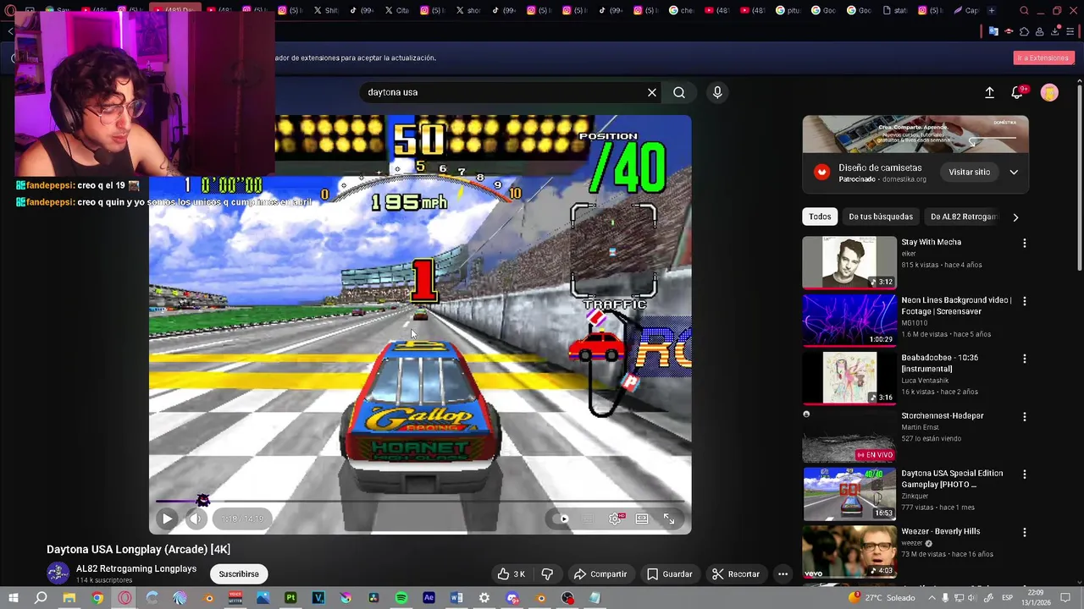
Task: Click 'Visitar sitio' on the ad
Action: pos(969,172)
